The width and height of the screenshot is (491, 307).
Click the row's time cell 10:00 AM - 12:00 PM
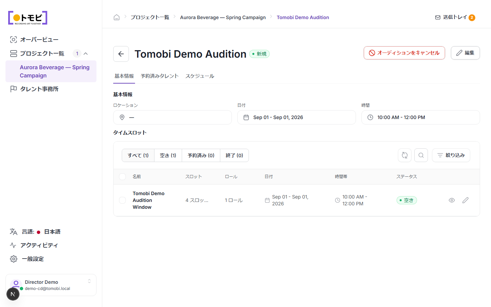point(355,200)
